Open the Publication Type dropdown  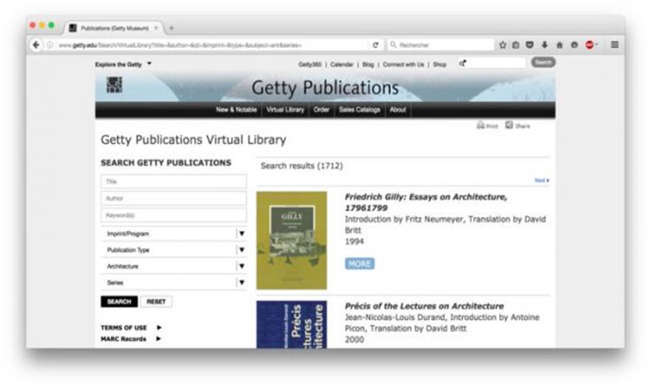point(241,250)
